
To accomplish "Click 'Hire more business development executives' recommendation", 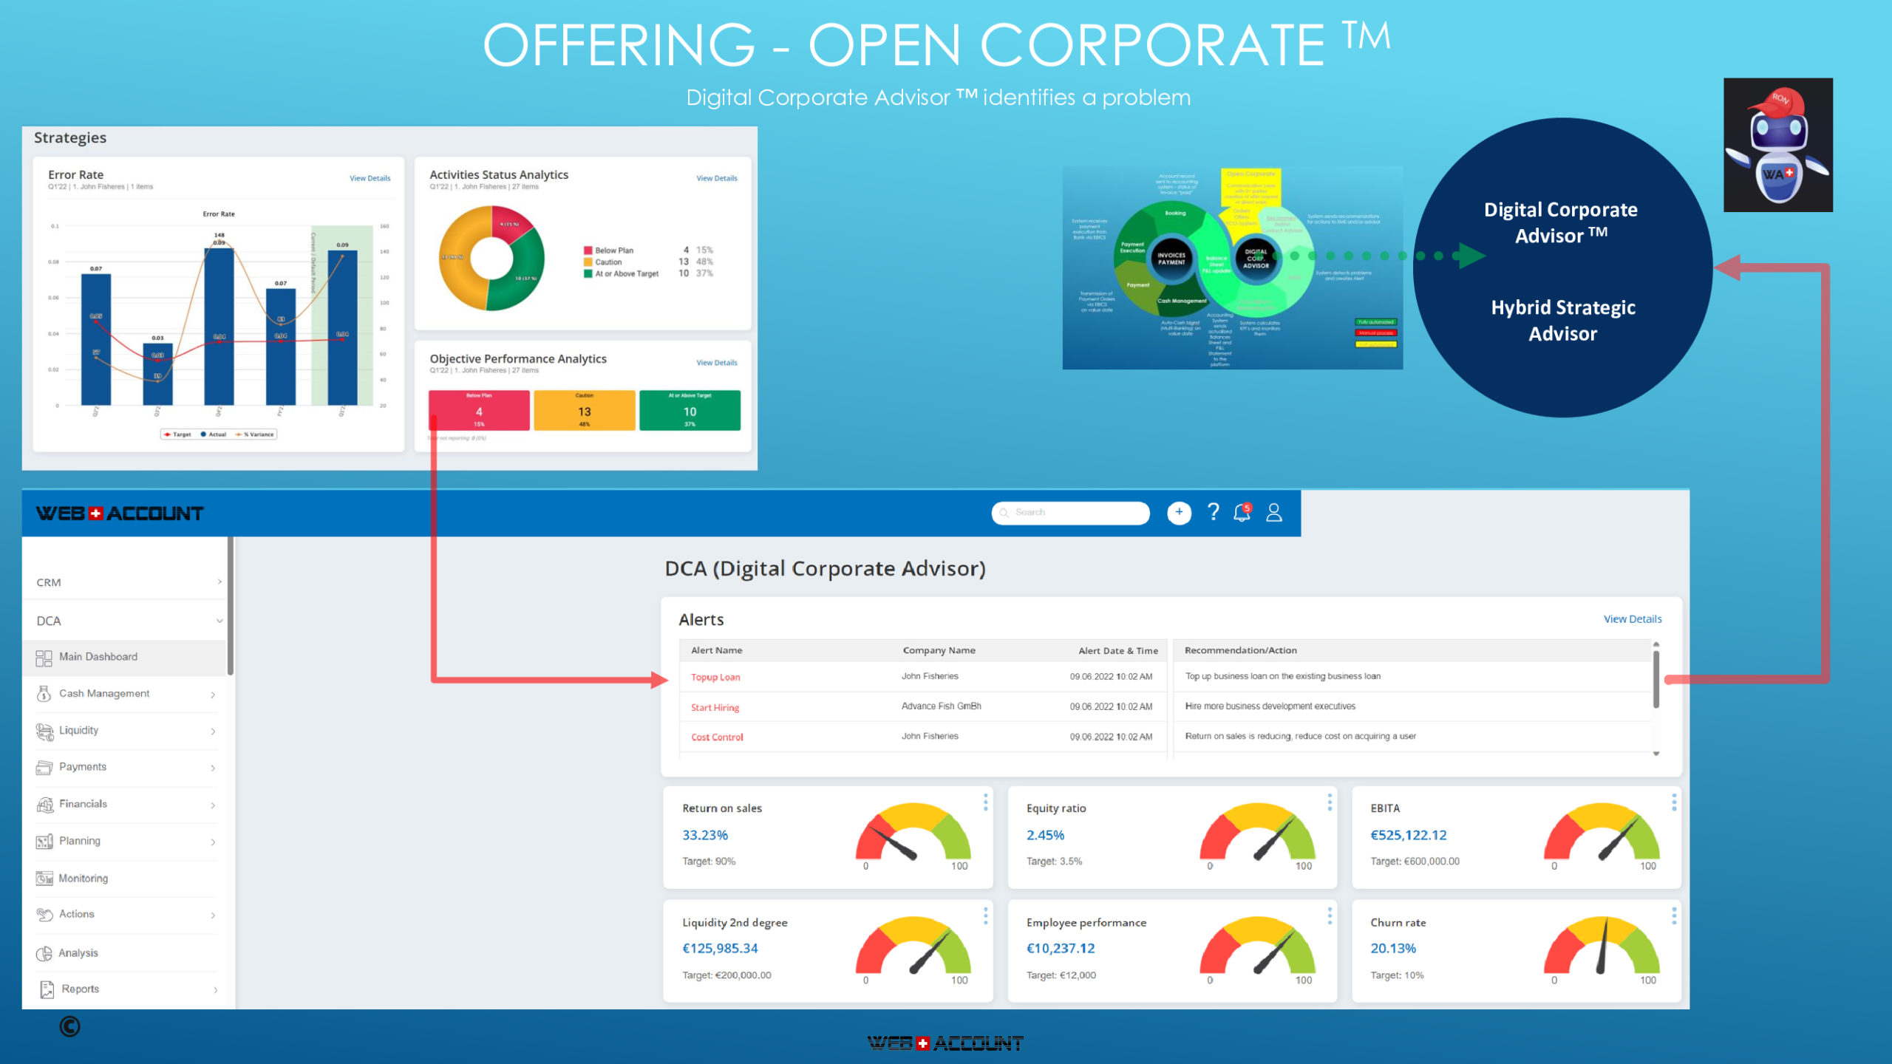I will pyautogui.click(x=1270, y=706).
